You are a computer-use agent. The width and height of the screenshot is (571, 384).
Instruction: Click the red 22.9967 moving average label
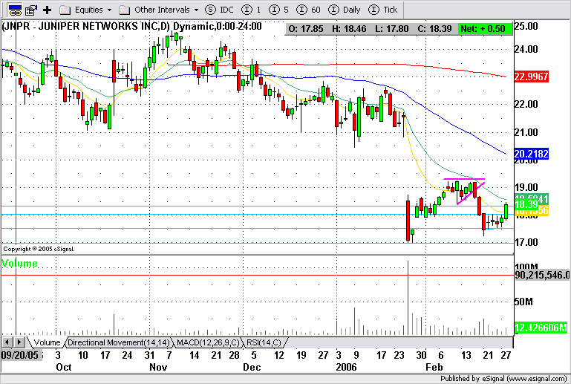(532, 77)
